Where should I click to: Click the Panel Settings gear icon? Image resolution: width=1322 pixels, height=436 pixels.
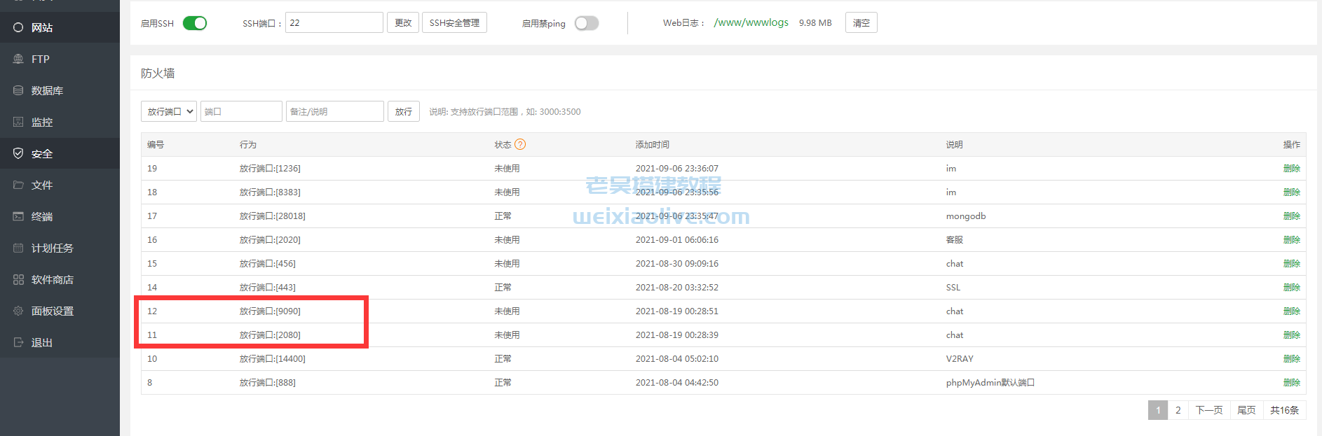point(18,311)
